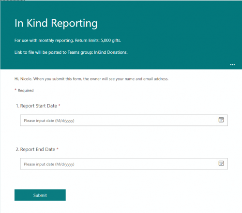Select the '1. Report Start Date' question label
242x213 pixels.
pos(38,106)
